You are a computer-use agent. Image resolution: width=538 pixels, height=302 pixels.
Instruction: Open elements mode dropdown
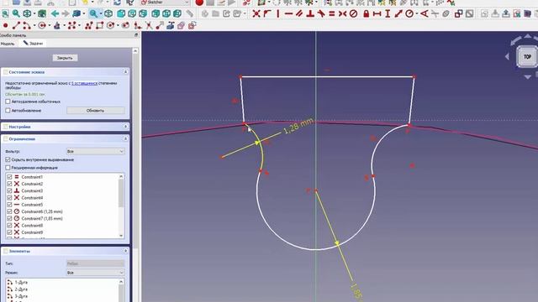95,273
